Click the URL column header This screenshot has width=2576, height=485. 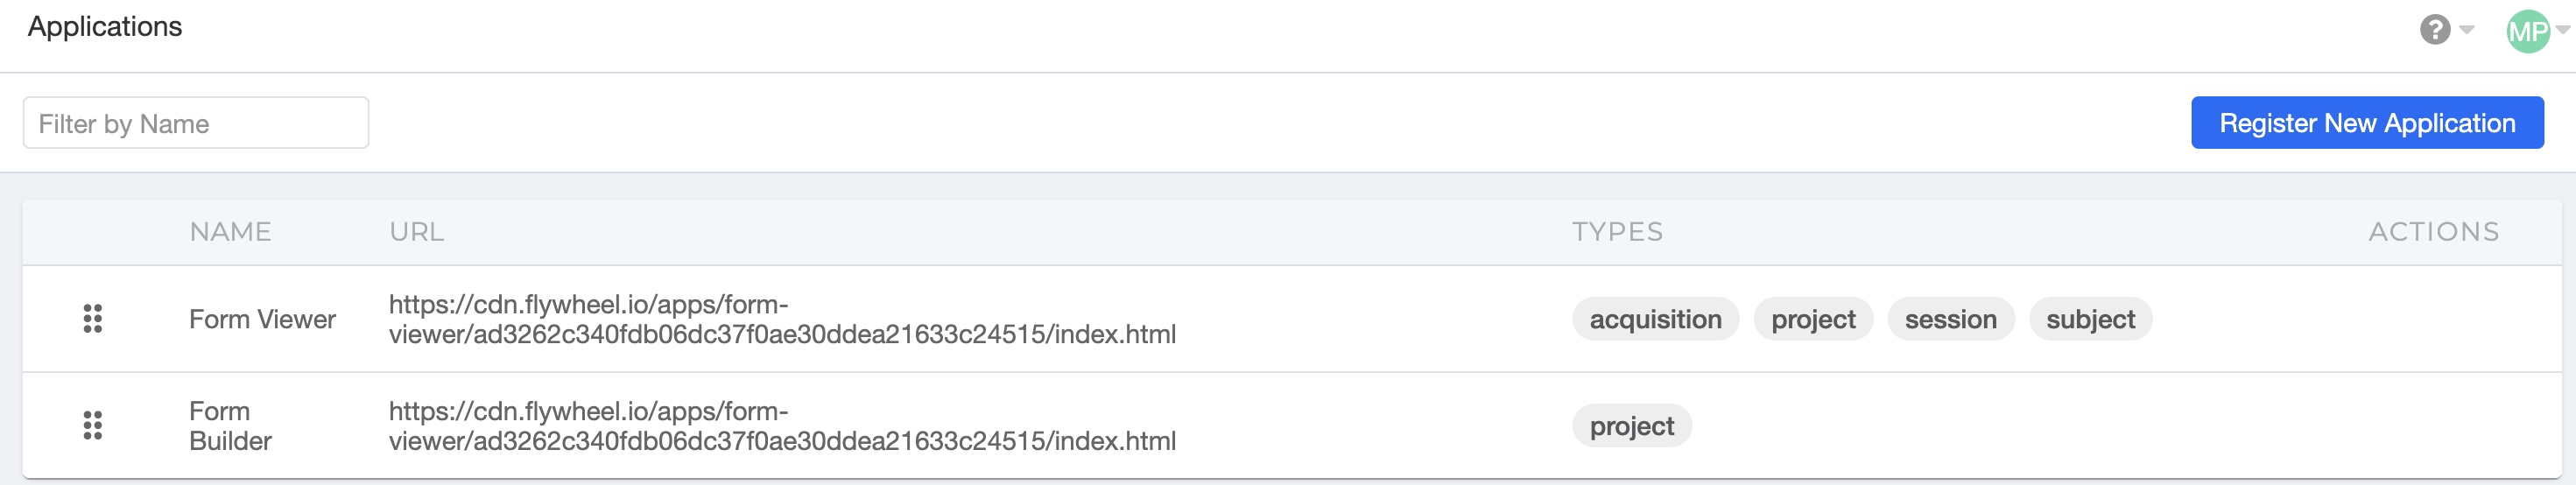[416, 232]
